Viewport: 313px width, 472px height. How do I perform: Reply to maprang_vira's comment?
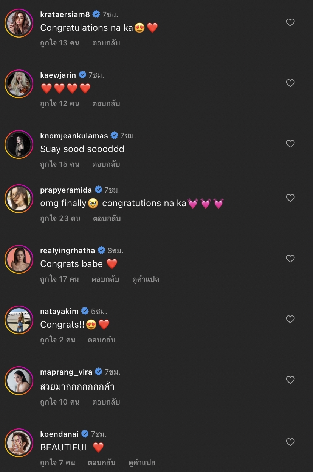(x=106, y=402)
